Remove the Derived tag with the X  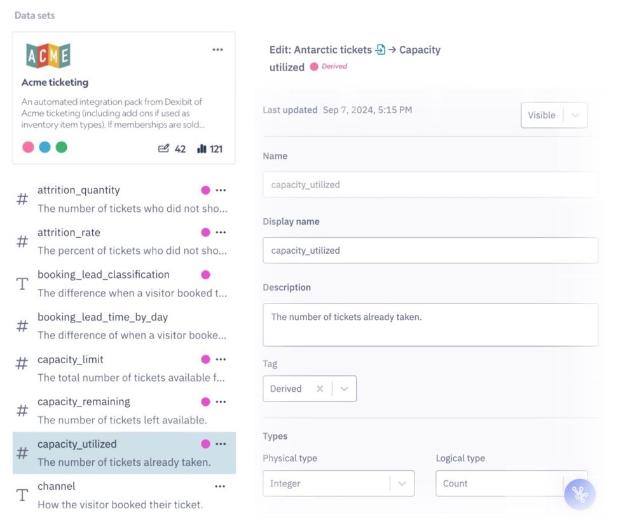tap(320, 389)
